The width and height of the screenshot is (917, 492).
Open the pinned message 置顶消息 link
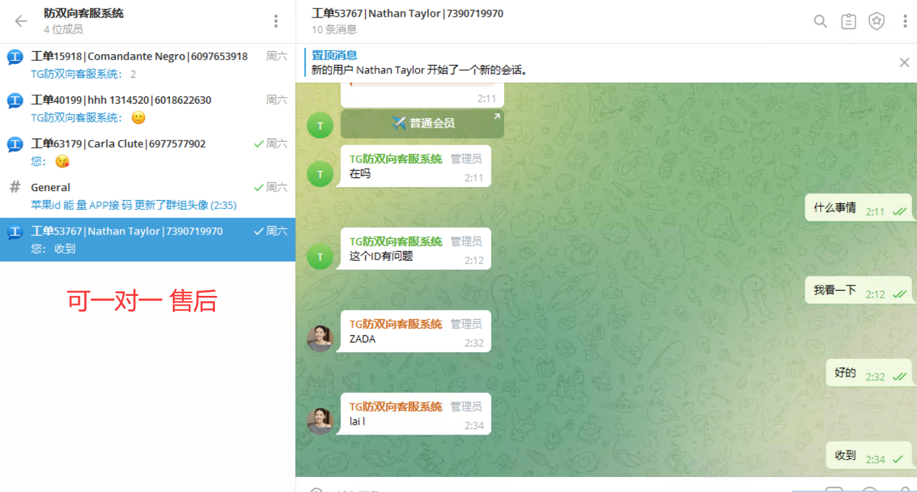[335, 55]
